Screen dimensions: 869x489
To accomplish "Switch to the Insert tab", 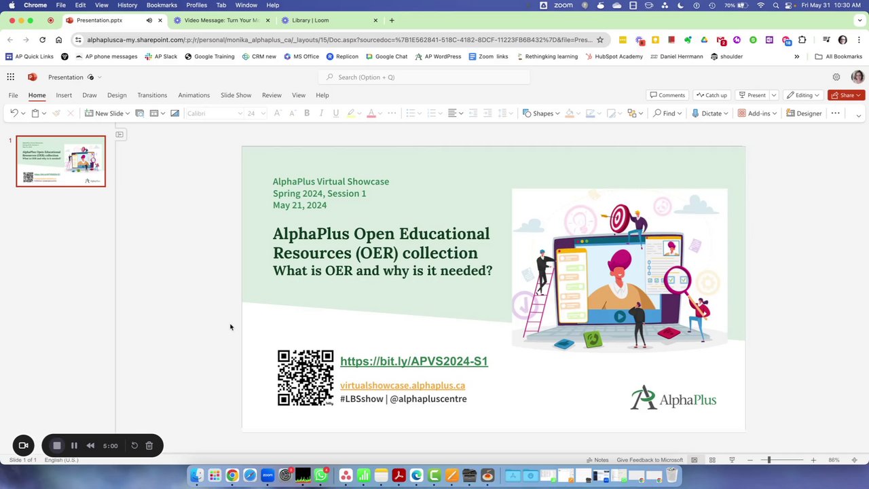I will (x=64, y=95).
